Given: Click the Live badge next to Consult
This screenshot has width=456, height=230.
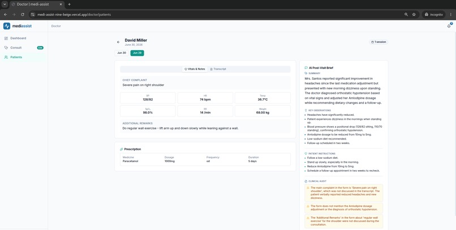Looking at the screenshot, I should [x=40, y=47].
